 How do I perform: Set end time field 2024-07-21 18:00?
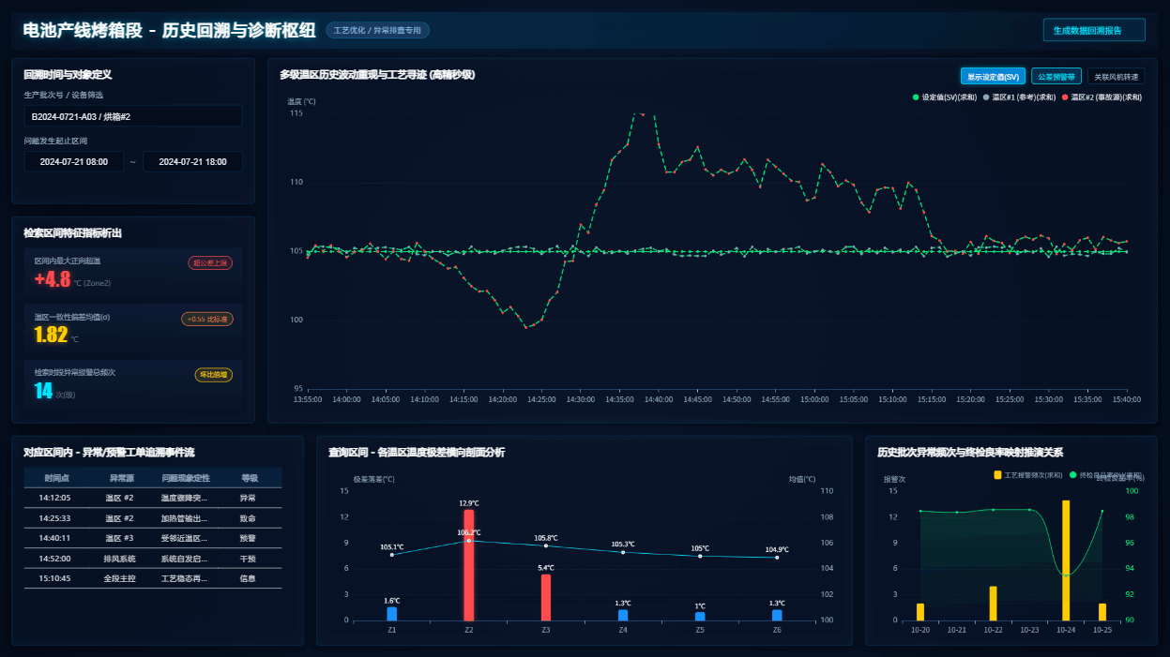(192, 161)
